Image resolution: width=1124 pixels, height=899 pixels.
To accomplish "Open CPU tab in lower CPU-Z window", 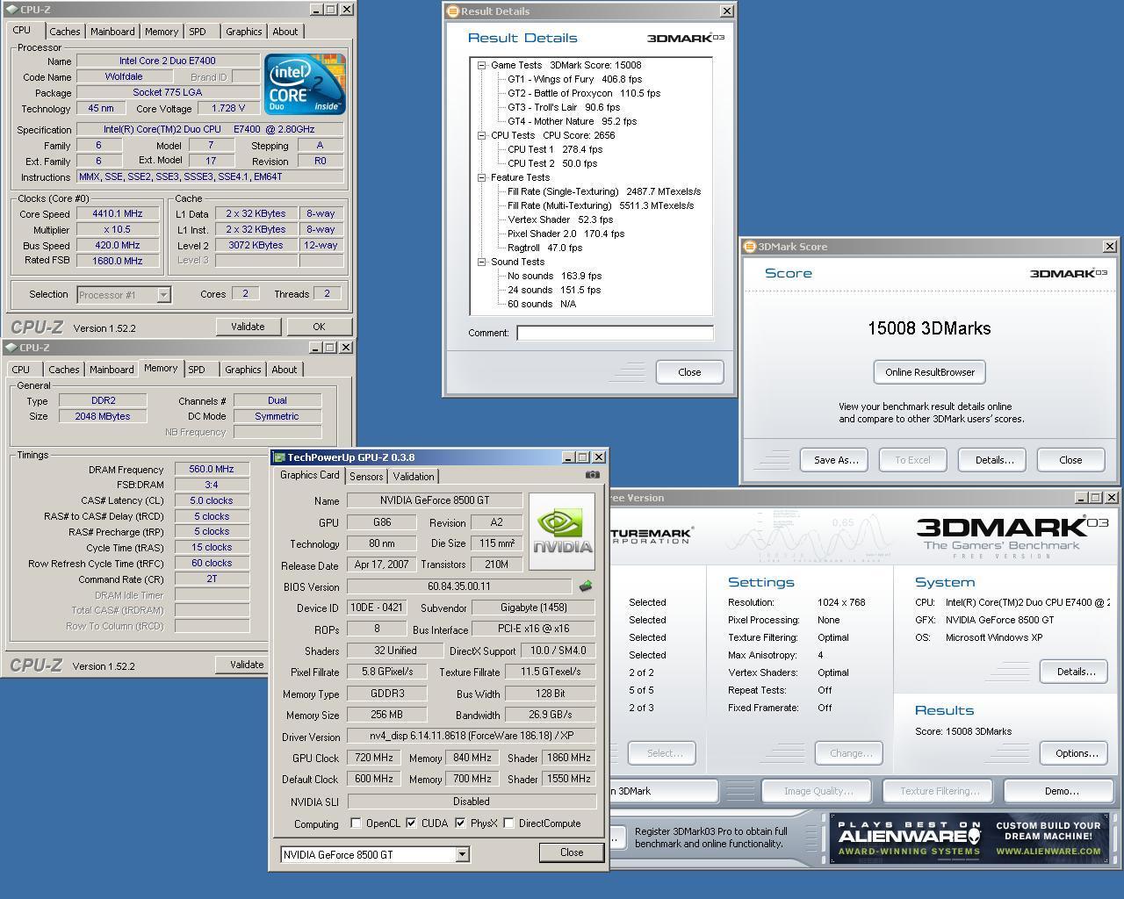I will point(21,370).
